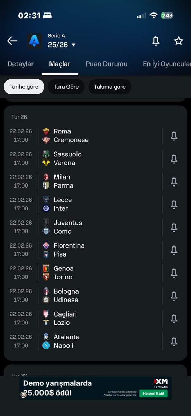Toggle the alert bell for Milan vs Parma

click(x=174, y=181)
